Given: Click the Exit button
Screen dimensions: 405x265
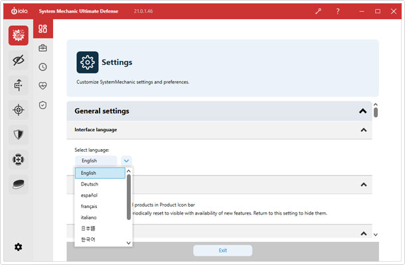Looking at the screenshot, I should click(222, 250).
